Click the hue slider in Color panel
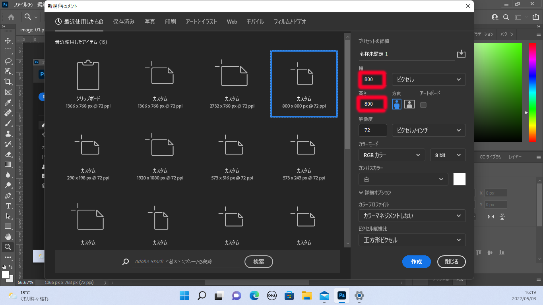Viewport: 543px width, 305px height. (x=532, y=92)
